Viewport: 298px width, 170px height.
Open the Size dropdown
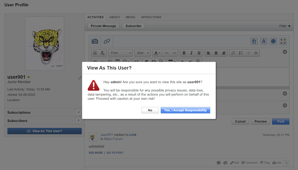142,53
